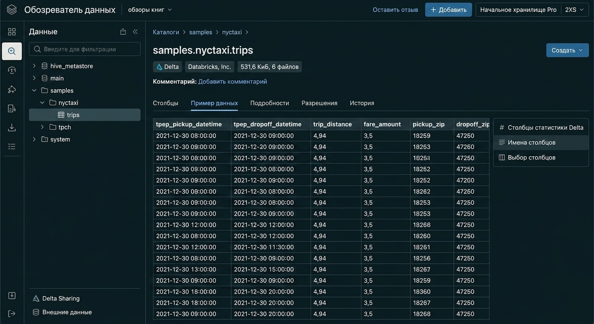594x324 pixels.
Task: Click the sign-out arrow icon at sidebar bottom
Action: tap(12, 313)
